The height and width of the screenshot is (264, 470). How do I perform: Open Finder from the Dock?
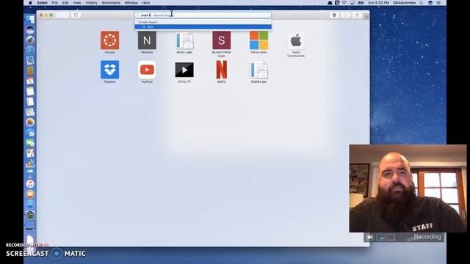[x=30, y=20]
